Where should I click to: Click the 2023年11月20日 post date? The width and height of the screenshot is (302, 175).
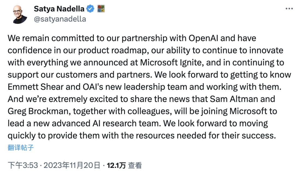click(x=72, y=165)
